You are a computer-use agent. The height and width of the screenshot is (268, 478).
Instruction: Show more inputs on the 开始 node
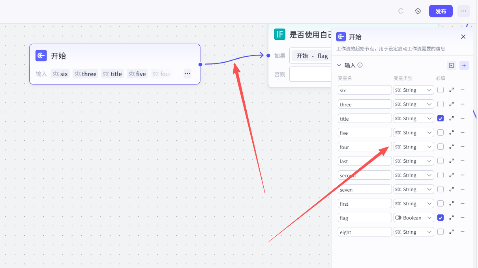(x=187, y=74)
